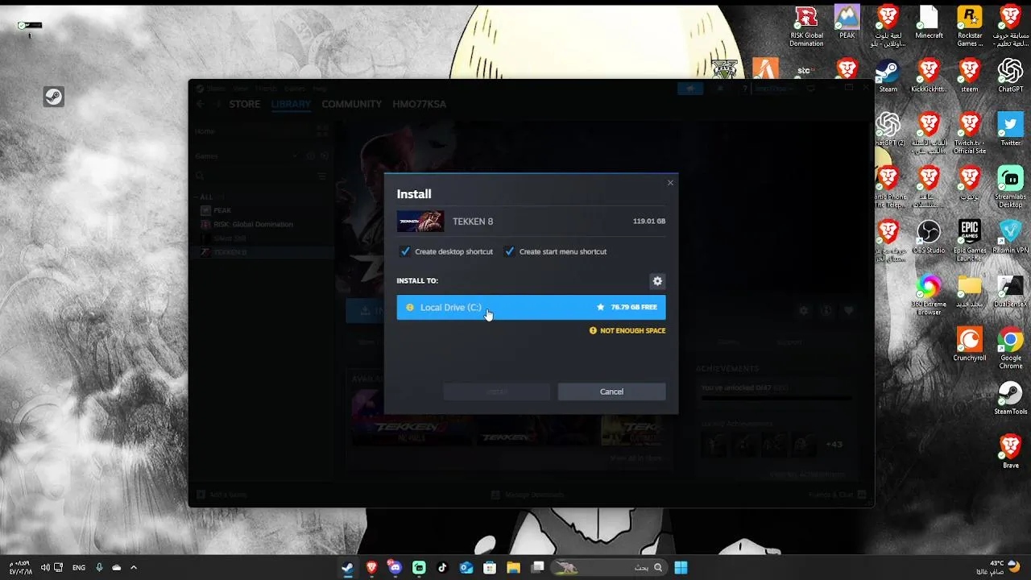The image size is (1031, 580).
Task: Open Streamlabs Desktop icon on desktop
Action: click(1011, 188)
